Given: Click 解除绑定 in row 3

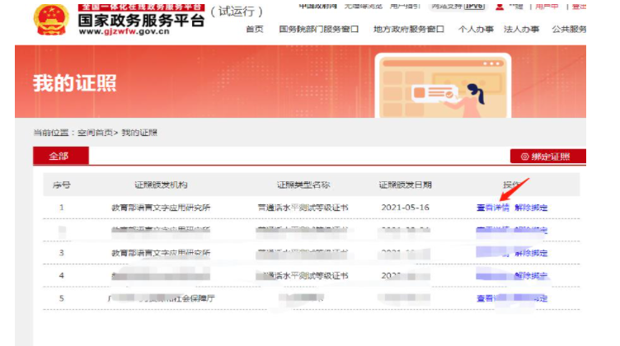Looking at the screenshot, I should click(532, 253).
